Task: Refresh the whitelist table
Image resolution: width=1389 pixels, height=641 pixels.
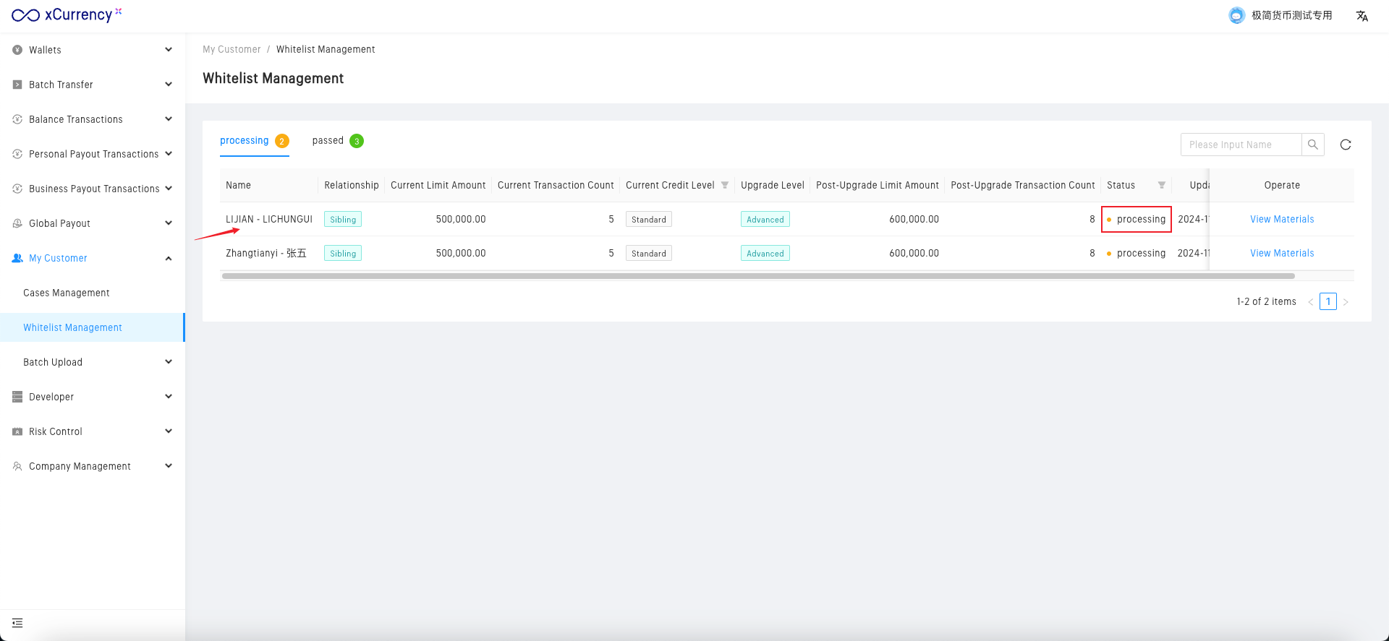Action: tap(1346, 145)
